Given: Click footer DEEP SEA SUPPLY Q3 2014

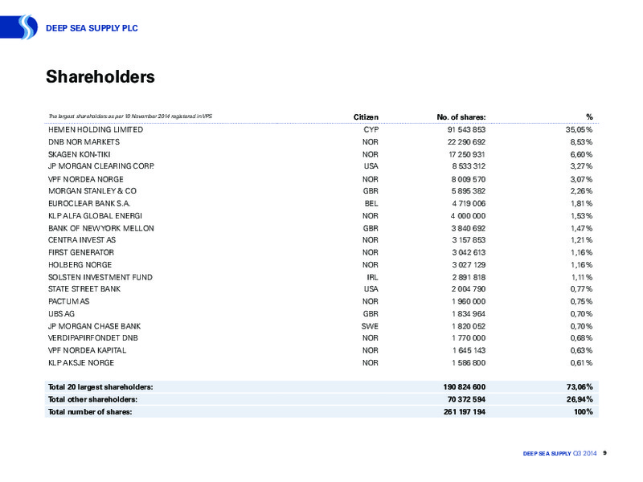Looking at the screenshot, I should point(559,453).
